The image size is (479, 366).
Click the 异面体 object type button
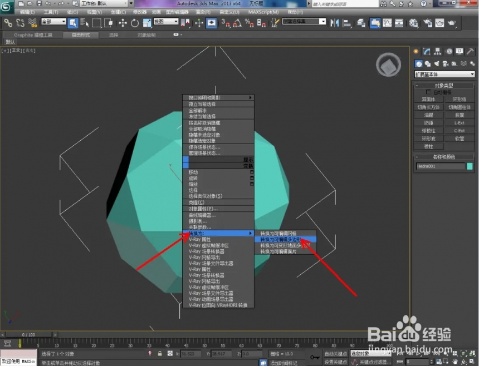[428, 99]
